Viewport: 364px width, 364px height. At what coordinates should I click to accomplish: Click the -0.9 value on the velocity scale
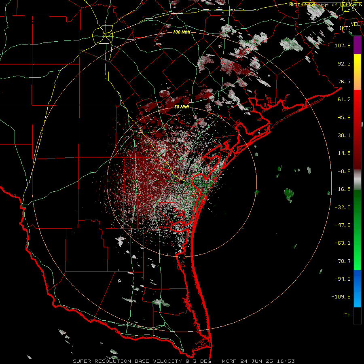tap(344, 171)
